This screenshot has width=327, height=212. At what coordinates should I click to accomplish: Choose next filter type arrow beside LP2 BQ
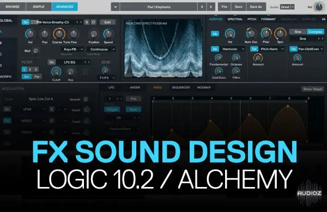click(89, 62)
